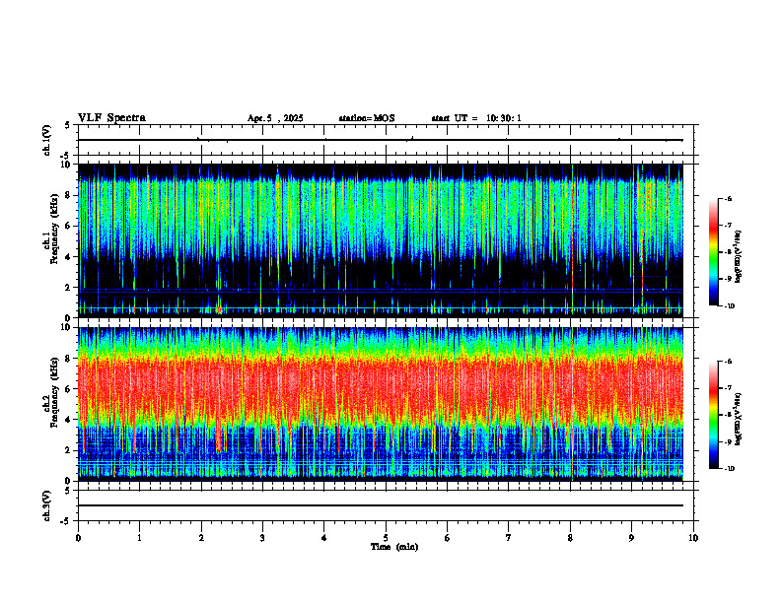
Task: Click the date 'Apr. 5 , 2025'
Action: coord(275,118)
